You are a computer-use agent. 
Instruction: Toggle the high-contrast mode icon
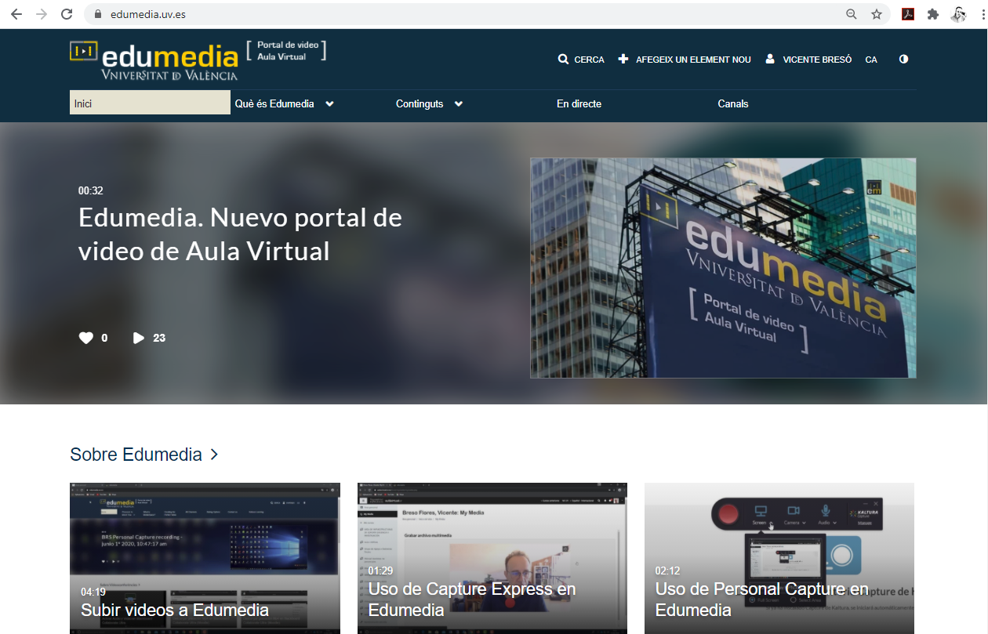903,59
